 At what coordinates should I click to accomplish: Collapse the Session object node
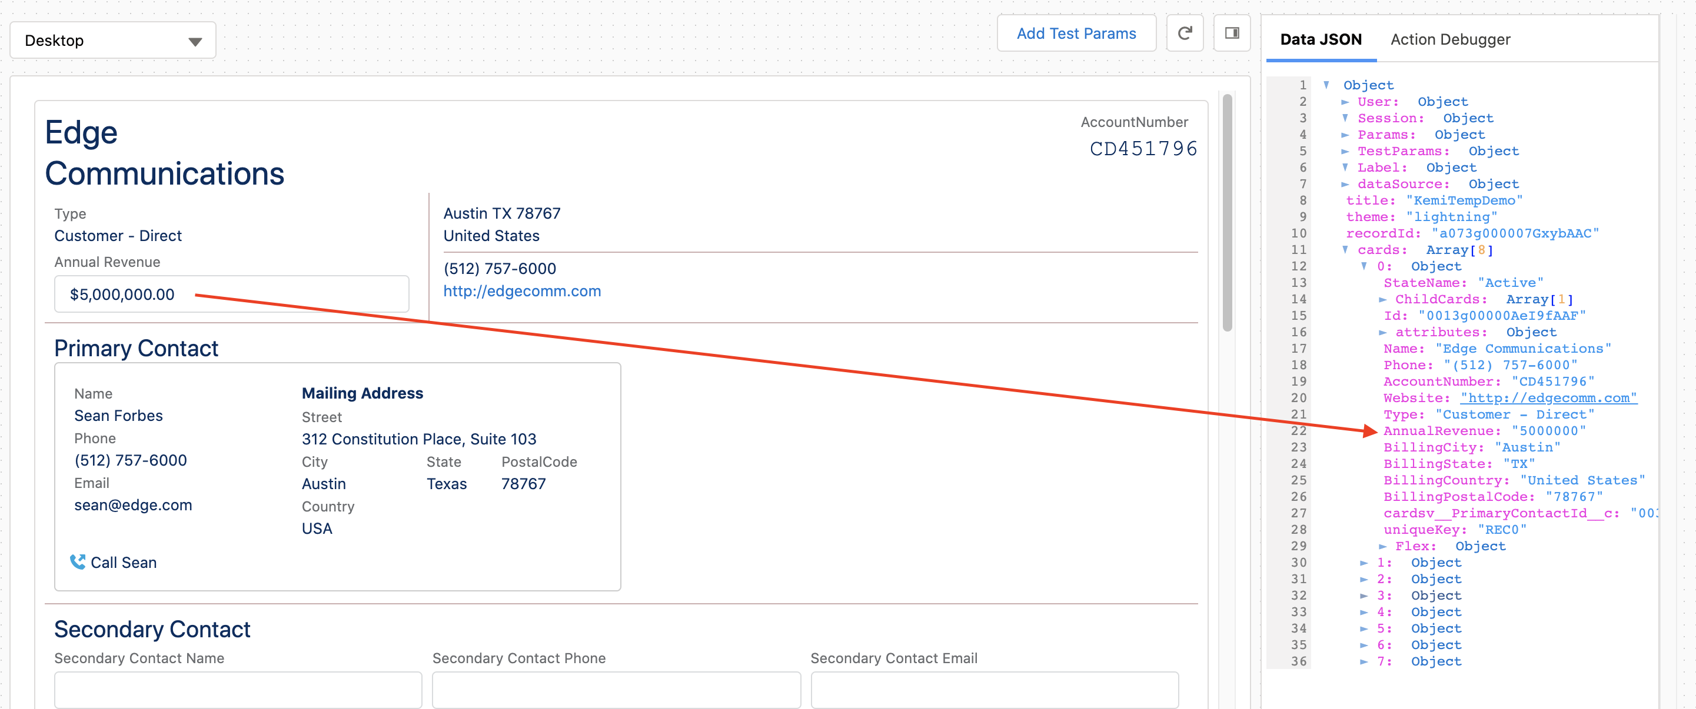[x=1345, y=118]
